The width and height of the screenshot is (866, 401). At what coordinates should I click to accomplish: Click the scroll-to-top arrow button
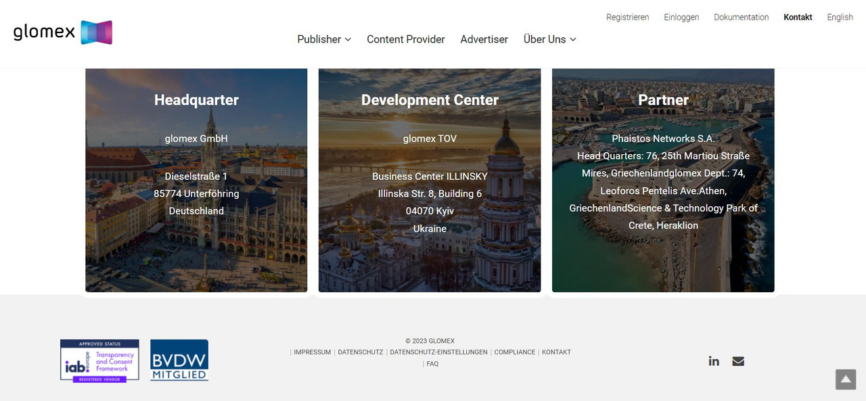[846, 379]
